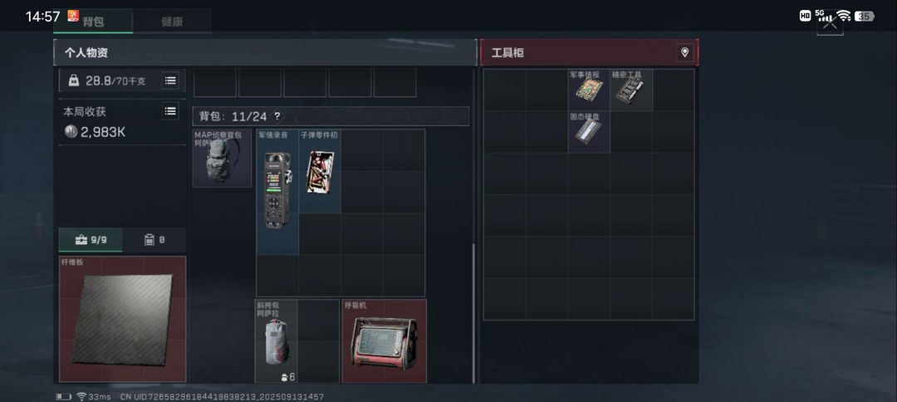Pick up the 固态硬盘 SSD item

point(589,131)
